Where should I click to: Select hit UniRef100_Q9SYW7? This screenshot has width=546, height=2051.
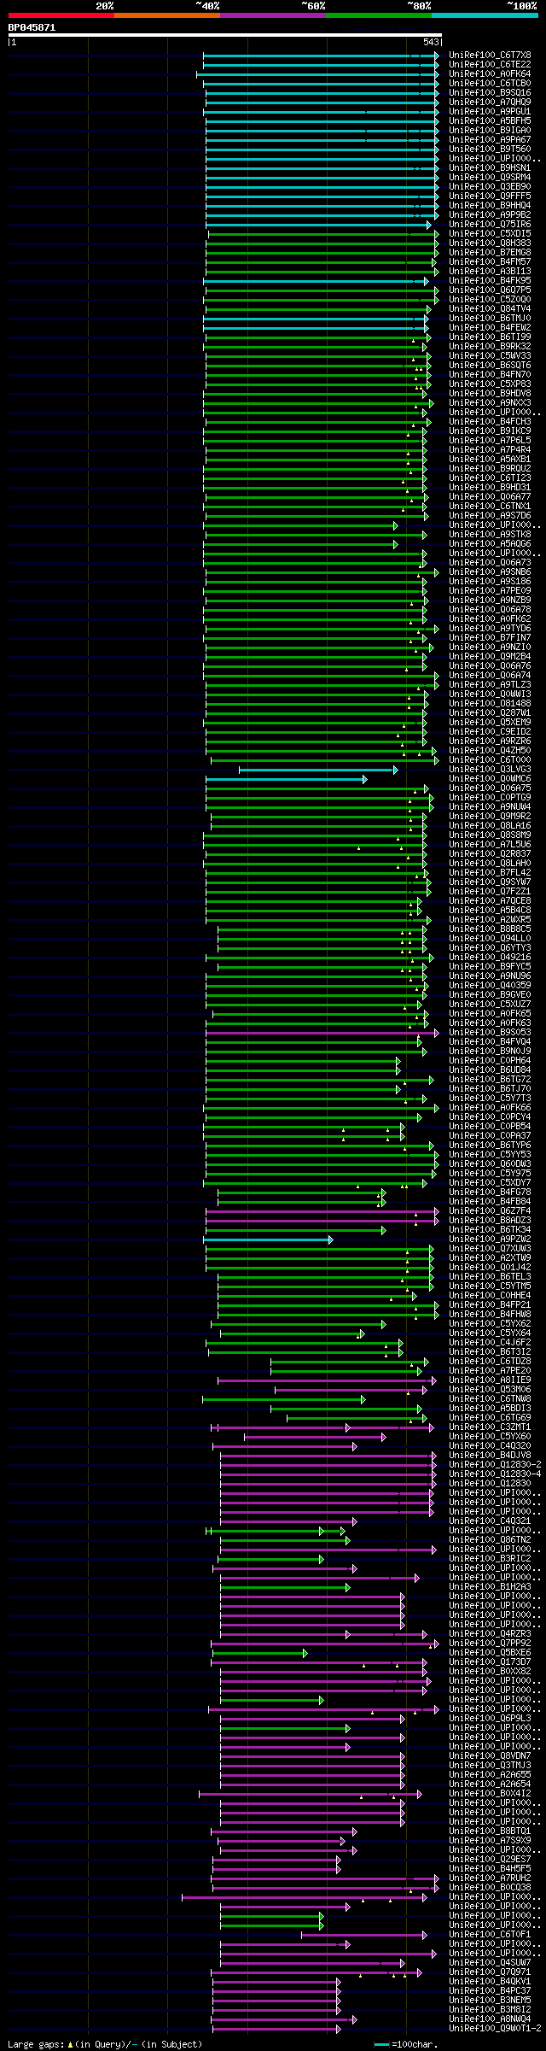[490, 882]
